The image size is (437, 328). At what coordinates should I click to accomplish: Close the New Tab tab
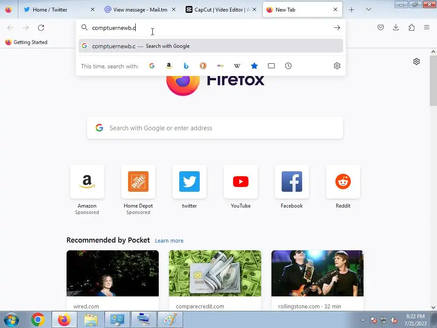click(x=335, y=9)
